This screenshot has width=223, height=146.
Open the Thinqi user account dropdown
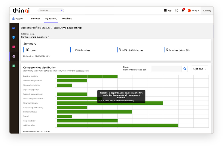194,10
